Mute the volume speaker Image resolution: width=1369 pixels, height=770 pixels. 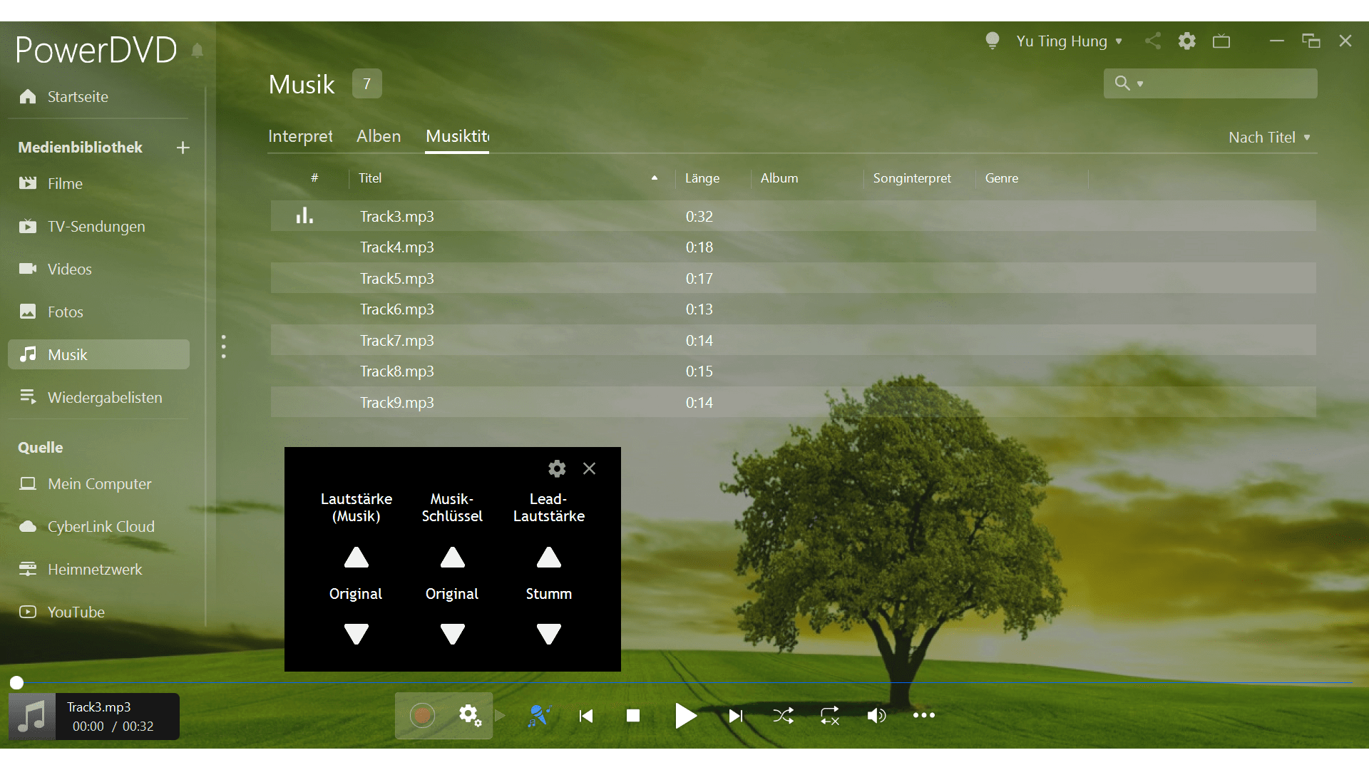876,715
